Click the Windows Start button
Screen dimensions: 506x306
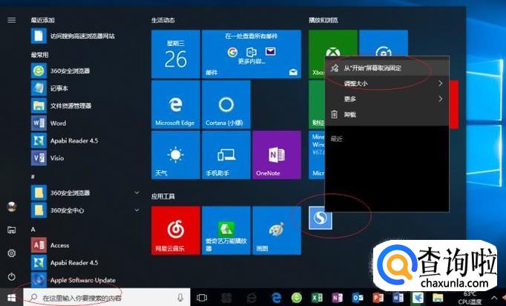tap(12, 298)
